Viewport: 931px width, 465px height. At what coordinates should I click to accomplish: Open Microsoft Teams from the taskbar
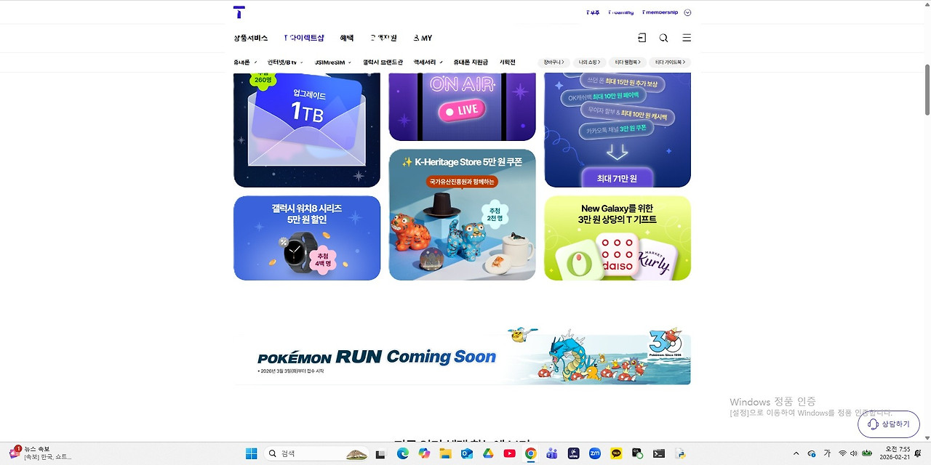(x=552, y=453)
